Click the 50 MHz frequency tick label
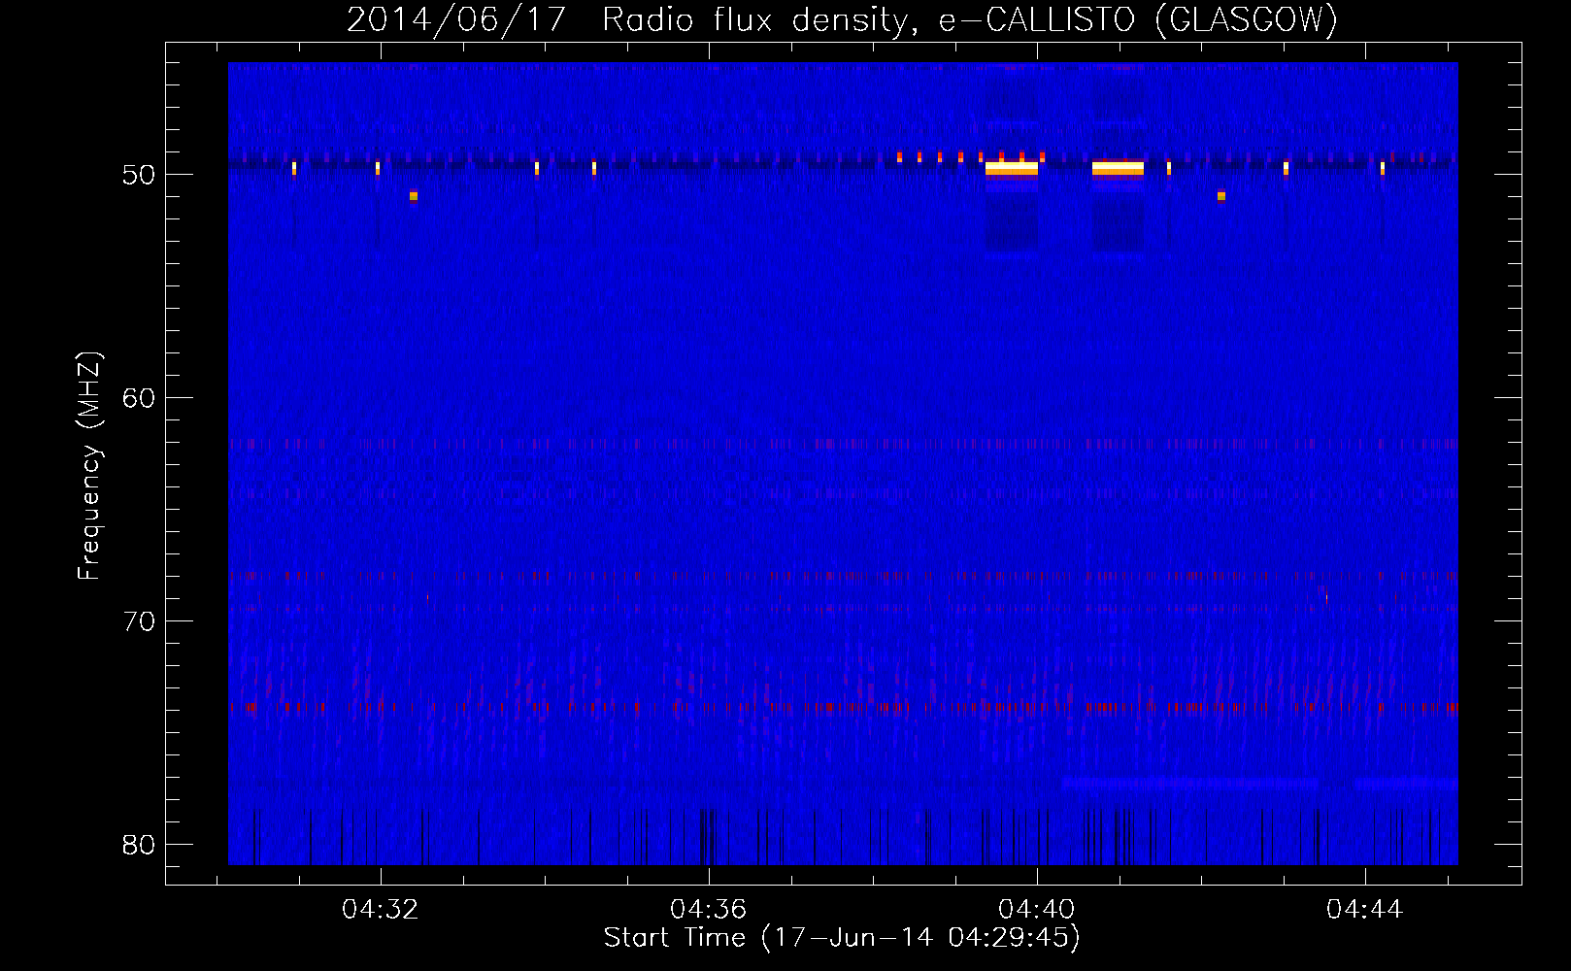Viewport: 1571px width, 971px height. pos(140,175)
